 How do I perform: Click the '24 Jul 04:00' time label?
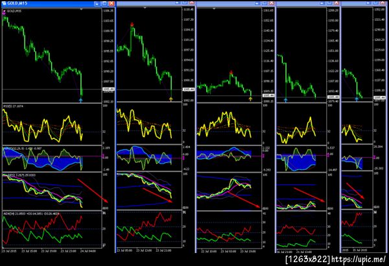click(88, 251)
